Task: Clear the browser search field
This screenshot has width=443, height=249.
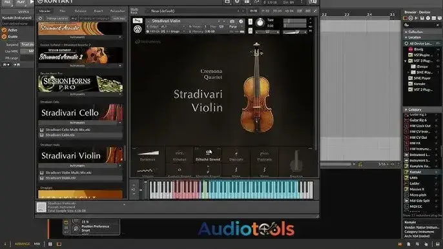Action: (438, 25)
